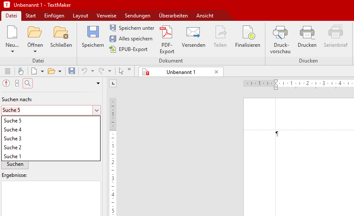Click new document icon in quick access toolbar
Viewport: 354px width, 216px height.
[34, 71]
